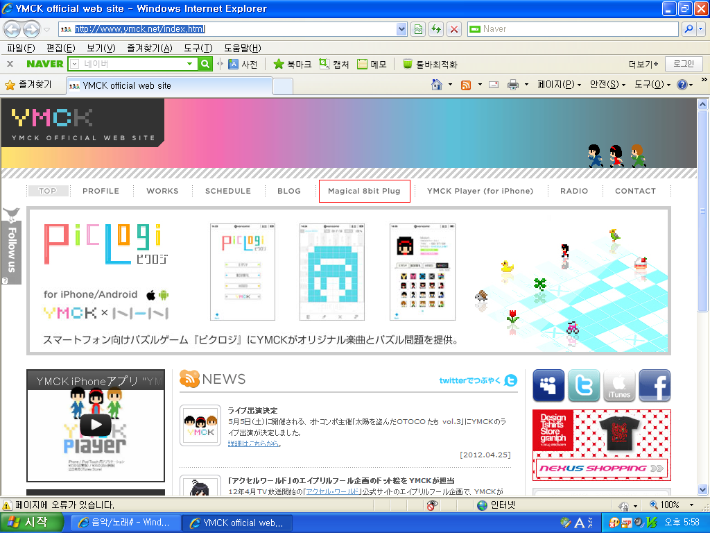The width and height of the screenshot is (710, 533).
Task: Switch to the 음악/노래# taskbar window
Action: pos(126,523)
